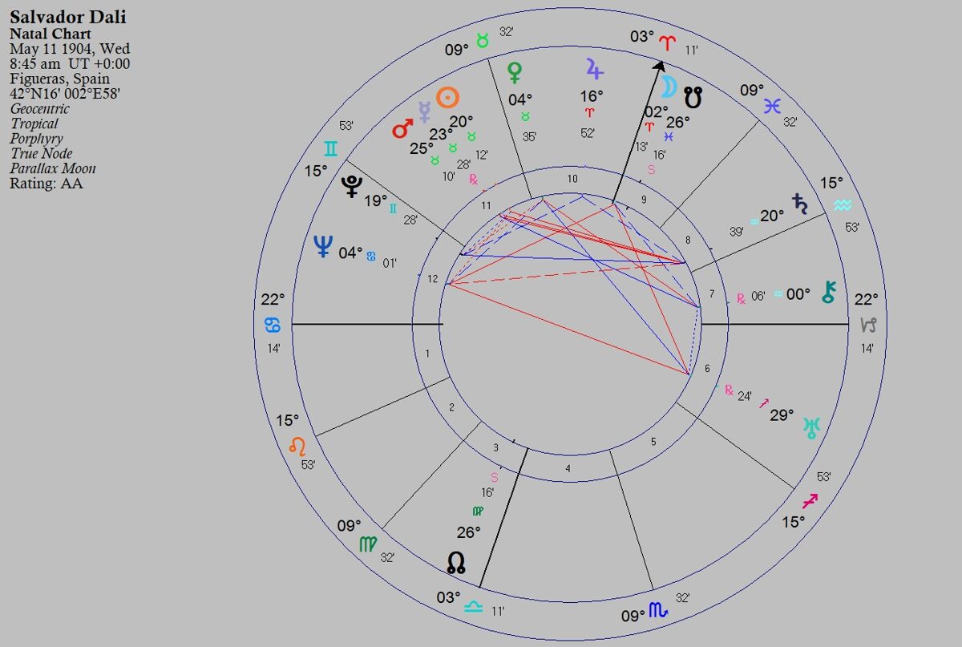The height and width of the screenshot is (647, 962).
Task: Click the Aquarius waves sign on outer ring
Action: (842, 205)
